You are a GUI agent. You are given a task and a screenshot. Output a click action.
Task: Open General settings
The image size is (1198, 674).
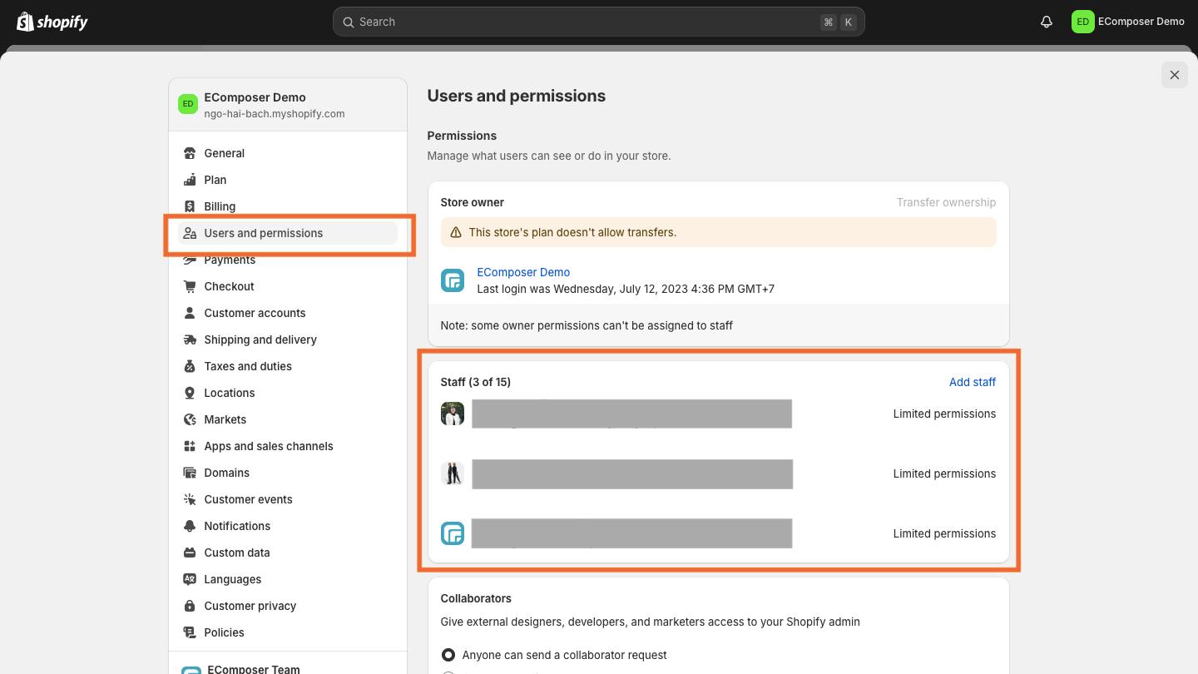[x=288, y=153]
